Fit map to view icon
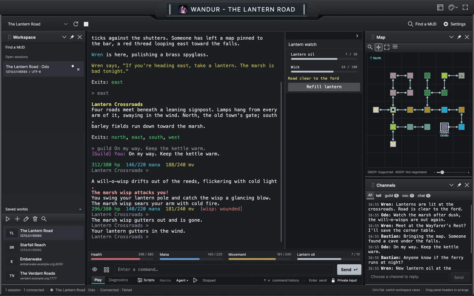Viewport: 474px width, 296px height. [387, 47]
